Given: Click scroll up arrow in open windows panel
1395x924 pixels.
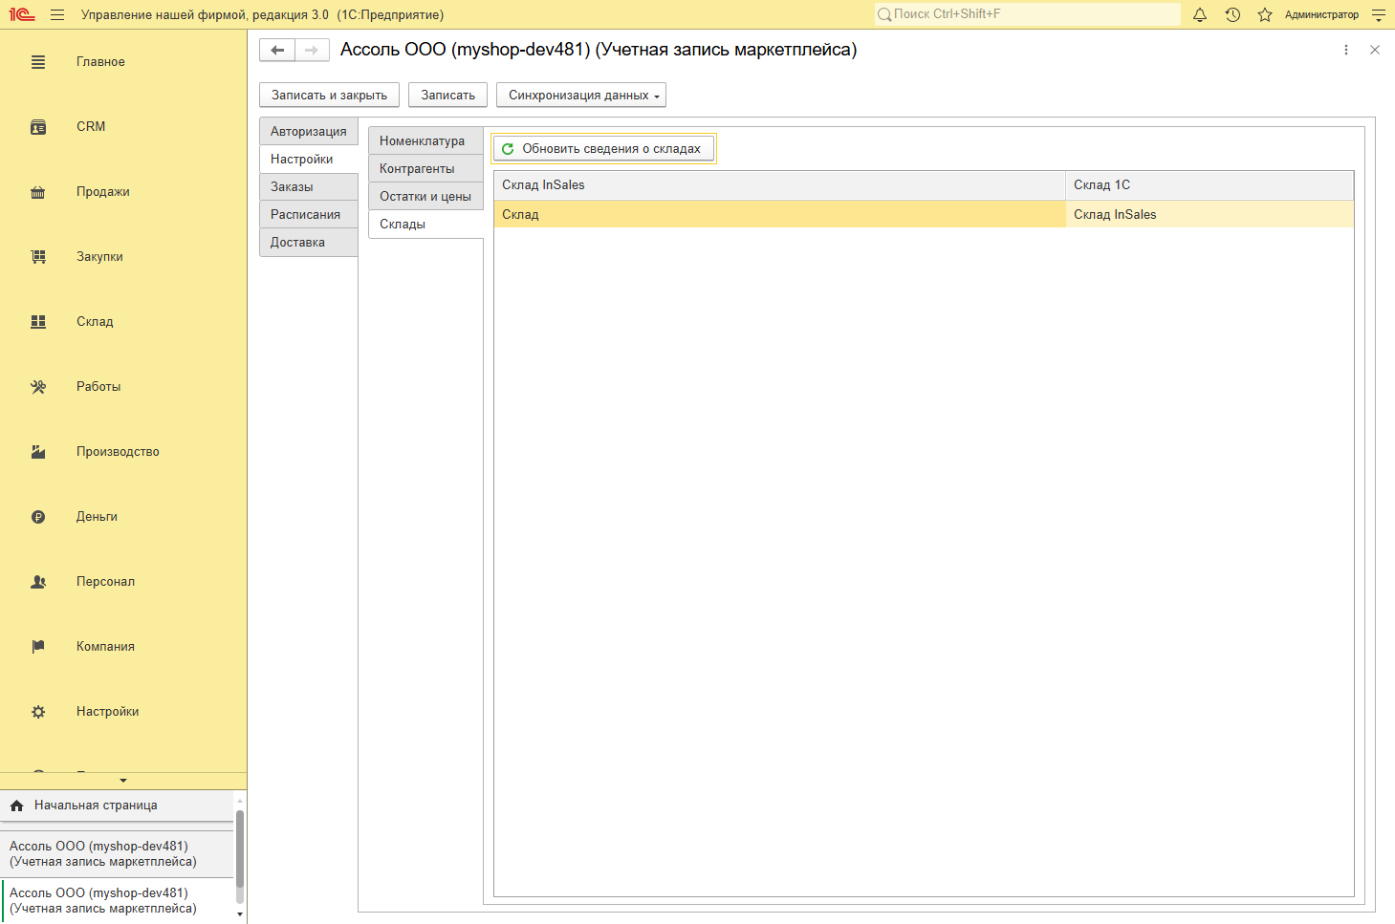Looking at the screenshot, I should [x=240, y=801].
